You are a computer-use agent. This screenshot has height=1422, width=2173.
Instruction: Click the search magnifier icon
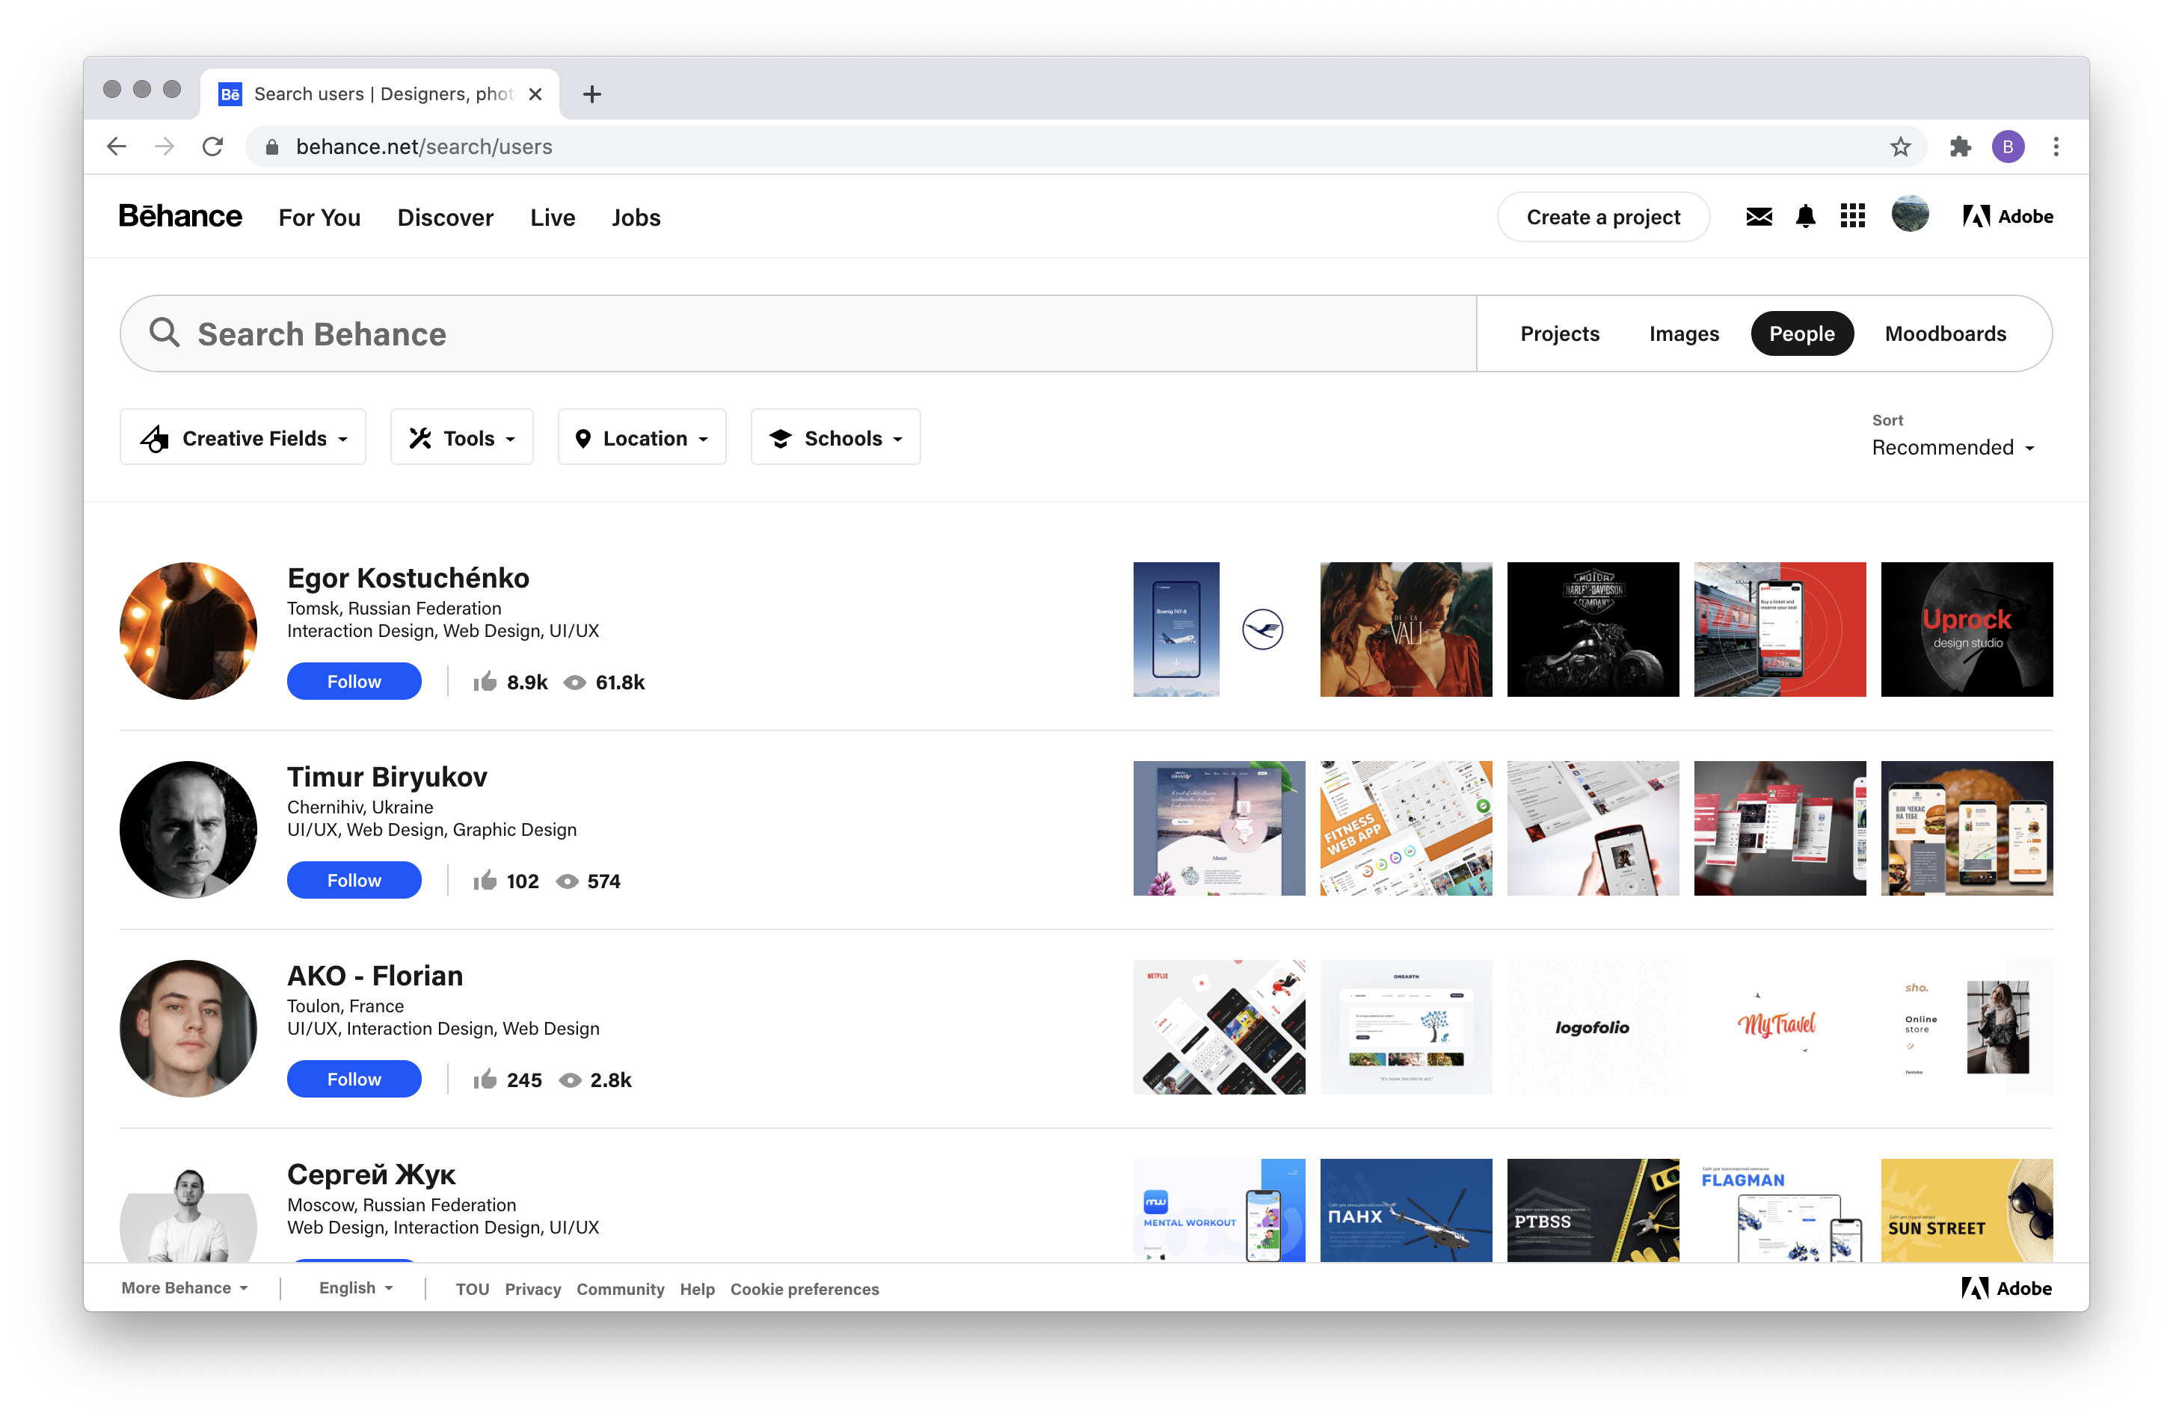pyautogui.click(x=165, y=332)
